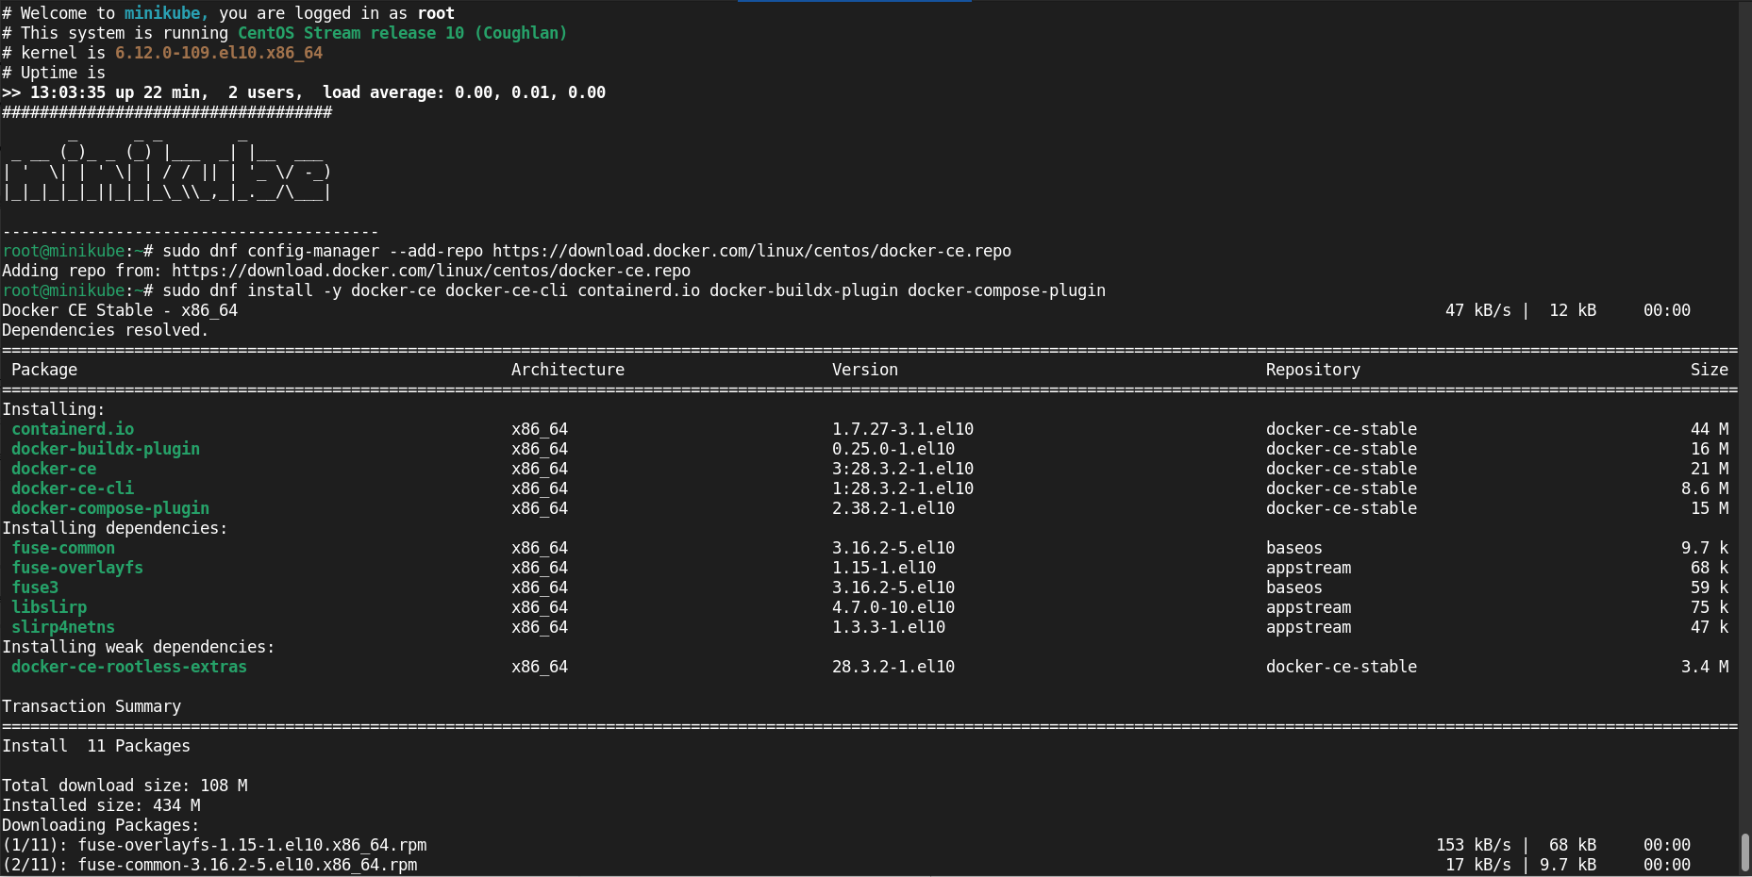Click the fuse-overlayfs package name
Image resolution: width=1752 pixels, height=877 pixels.
coord(77,568)
